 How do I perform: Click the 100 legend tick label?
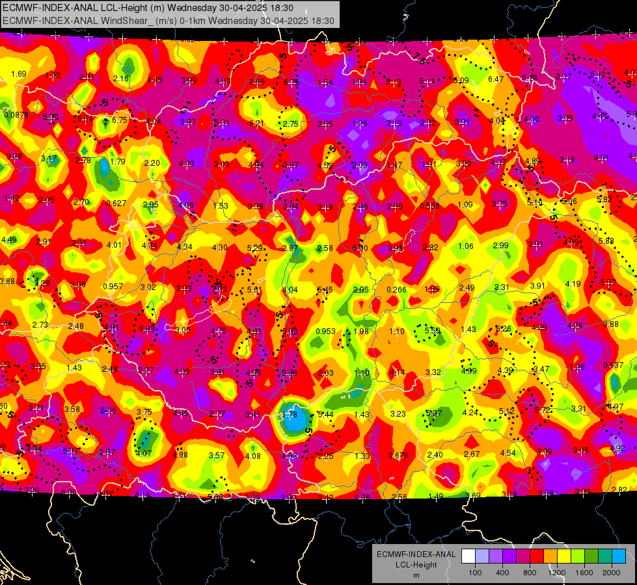[x=475, y=573]
